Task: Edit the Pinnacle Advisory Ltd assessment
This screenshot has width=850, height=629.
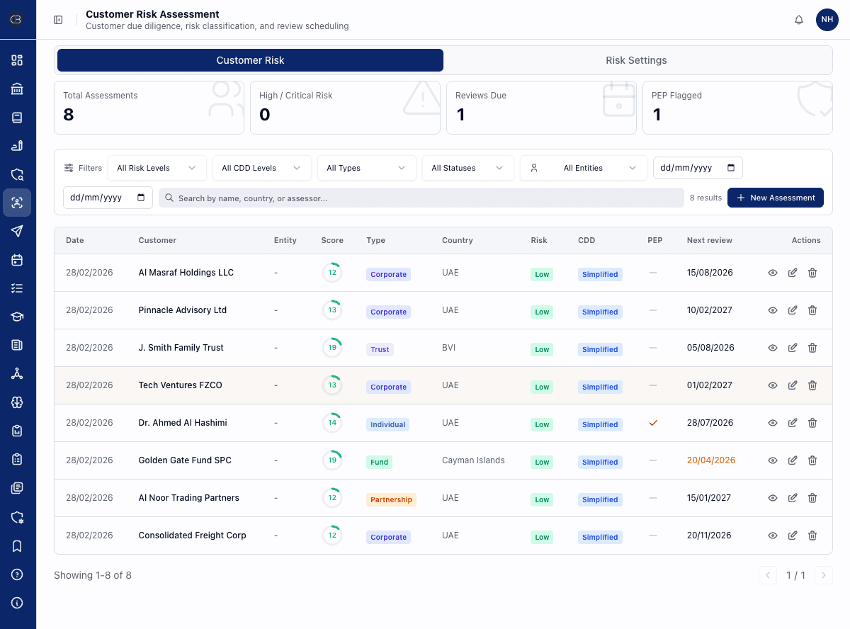Action: tap(793, 310)
